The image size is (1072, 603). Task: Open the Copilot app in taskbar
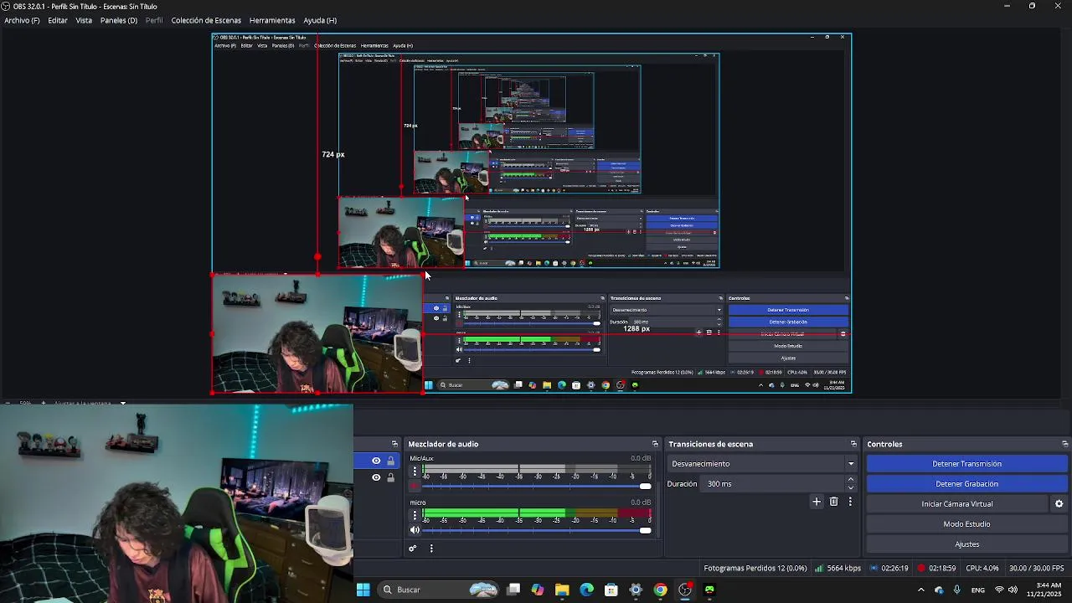coord(538,590)
